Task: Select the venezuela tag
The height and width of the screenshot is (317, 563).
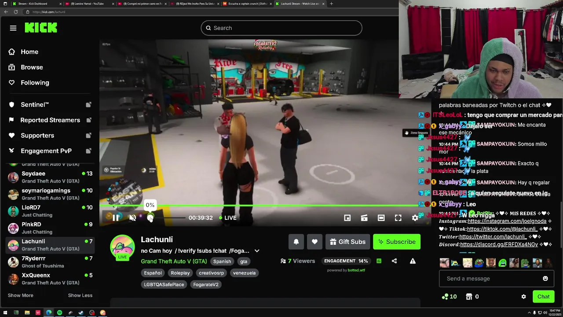Action: 244,273
